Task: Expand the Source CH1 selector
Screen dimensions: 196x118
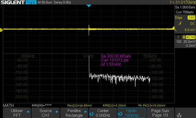Action: point(45,113)
